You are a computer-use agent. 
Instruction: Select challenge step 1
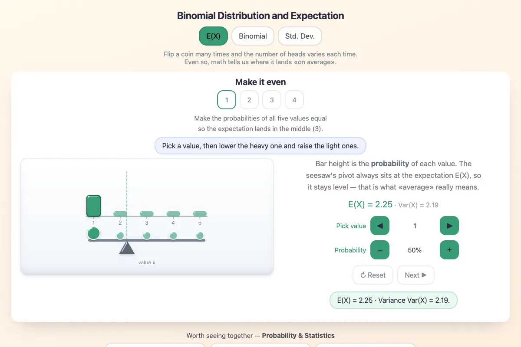tap(227, 100)
